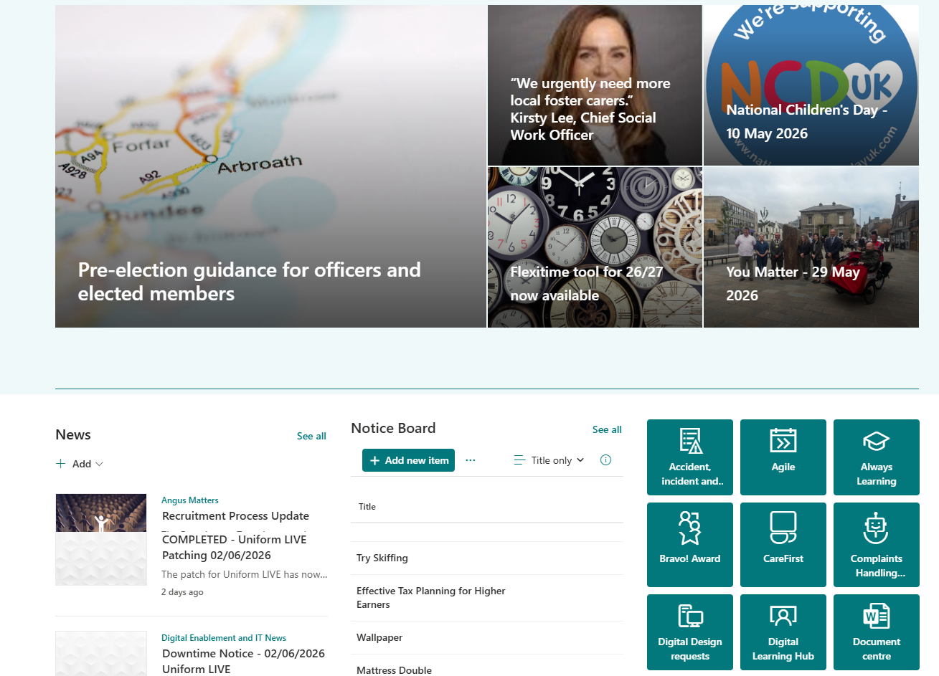Open You Matter - 29 May 2026 tile
Screen dimensions: 939x676
[811, 247]
